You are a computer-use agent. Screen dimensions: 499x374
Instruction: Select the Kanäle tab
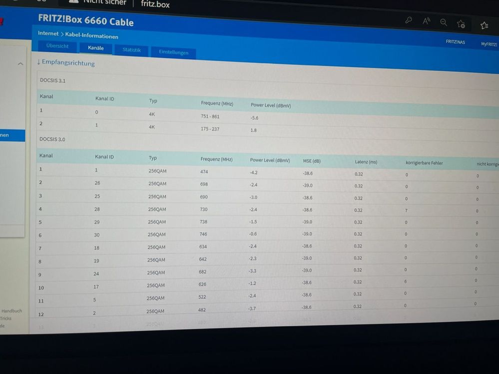[x=96, y=48]
